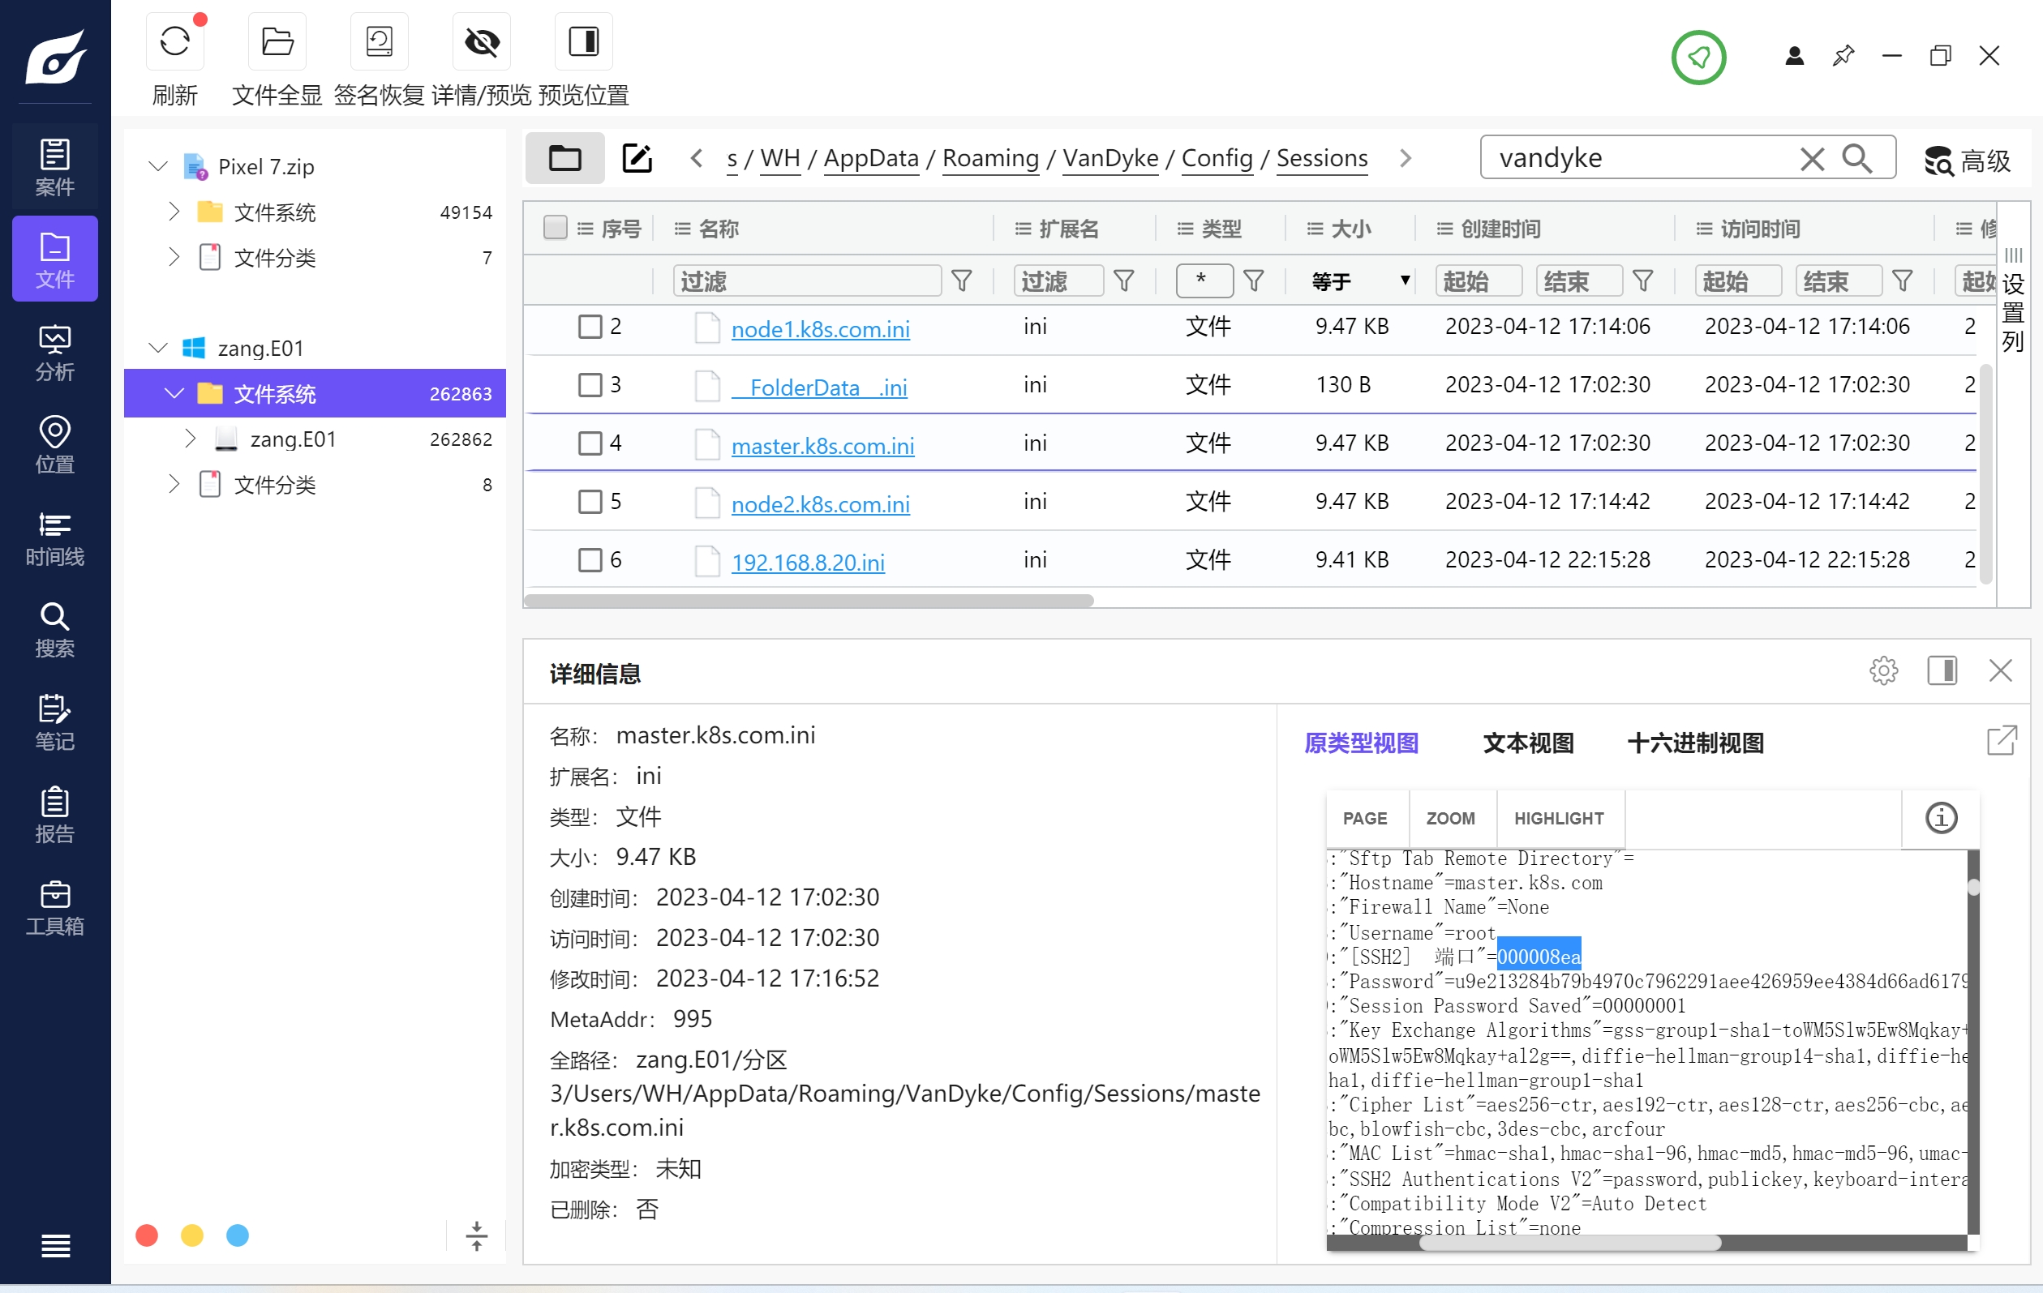The image size is (2043, 1293).
Task: Check the row 5 node2.k8s.com.ini checkbox
Action: pos(590,501)
